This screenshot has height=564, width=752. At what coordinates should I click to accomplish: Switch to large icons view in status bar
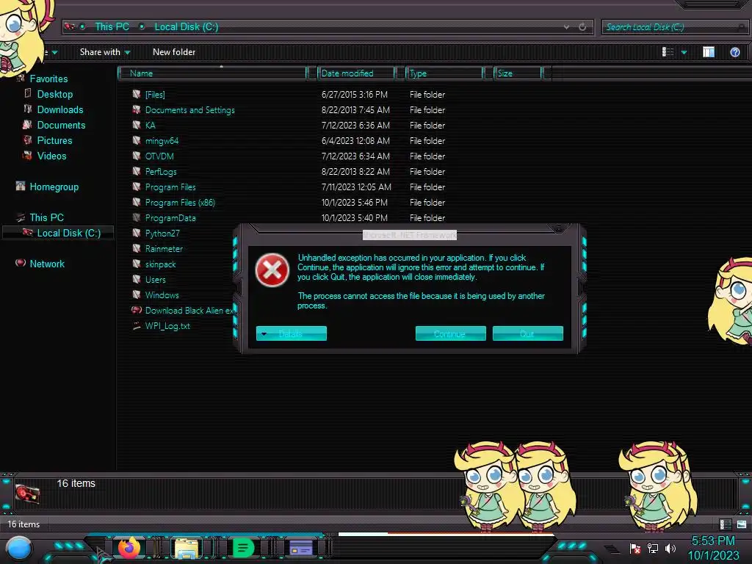point(742,524)
